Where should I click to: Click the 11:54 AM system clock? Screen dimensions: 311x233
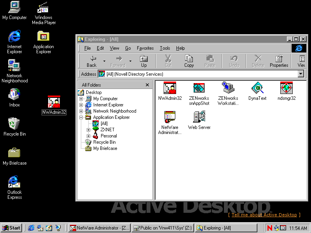pyautogui.click(x=298, y=228)
